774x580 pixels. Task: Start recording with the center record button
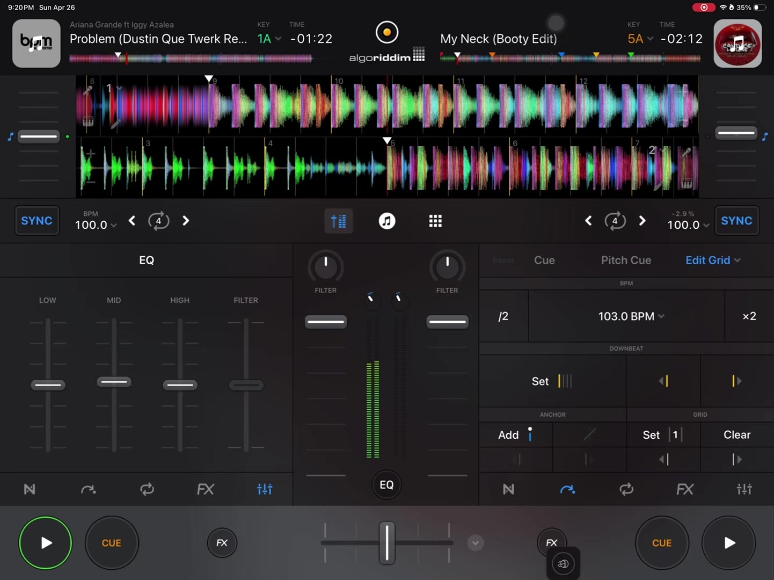(x=386, y=32)
